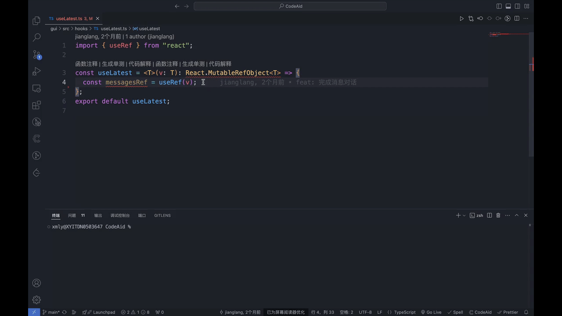Switch to the 端口 panel tab
The width and height of the screenshot is (562, 316).
click(x=142, y=215)
